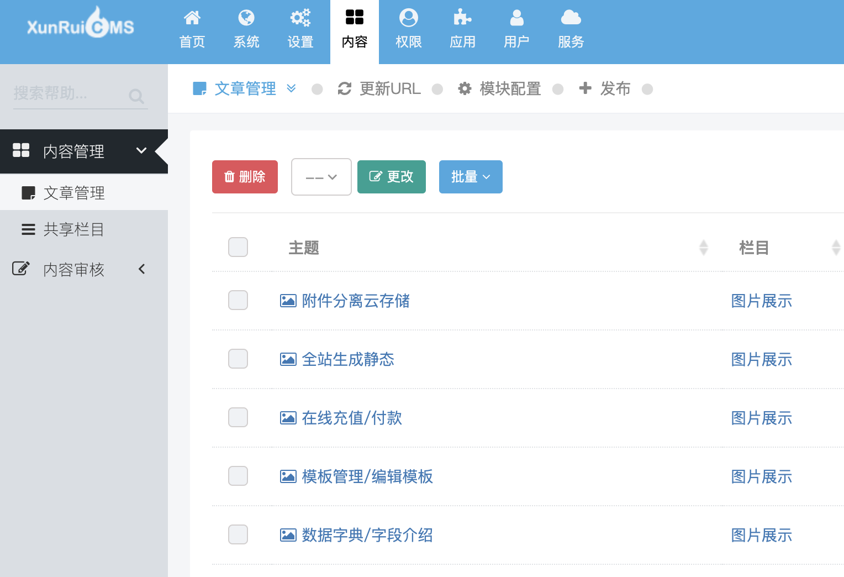Click the search help magnifier icon

click(x=136, y=96)
